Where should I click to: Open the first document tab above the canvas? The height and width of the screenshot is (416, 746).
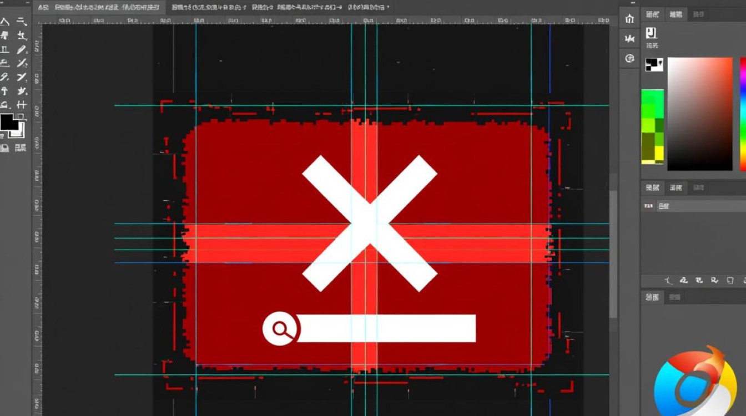(43, 8)
